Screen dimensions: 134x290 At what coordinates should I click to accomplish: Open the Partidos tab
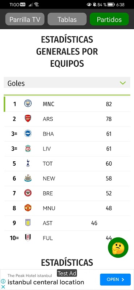click(109, 19)
